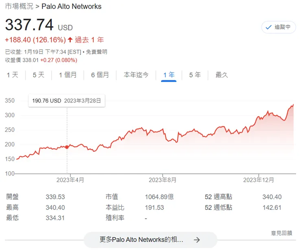Click the 過去 1 年 period text
Image resolution: width=301 pixels, height=250 pixels.
[x=89, y=40]
